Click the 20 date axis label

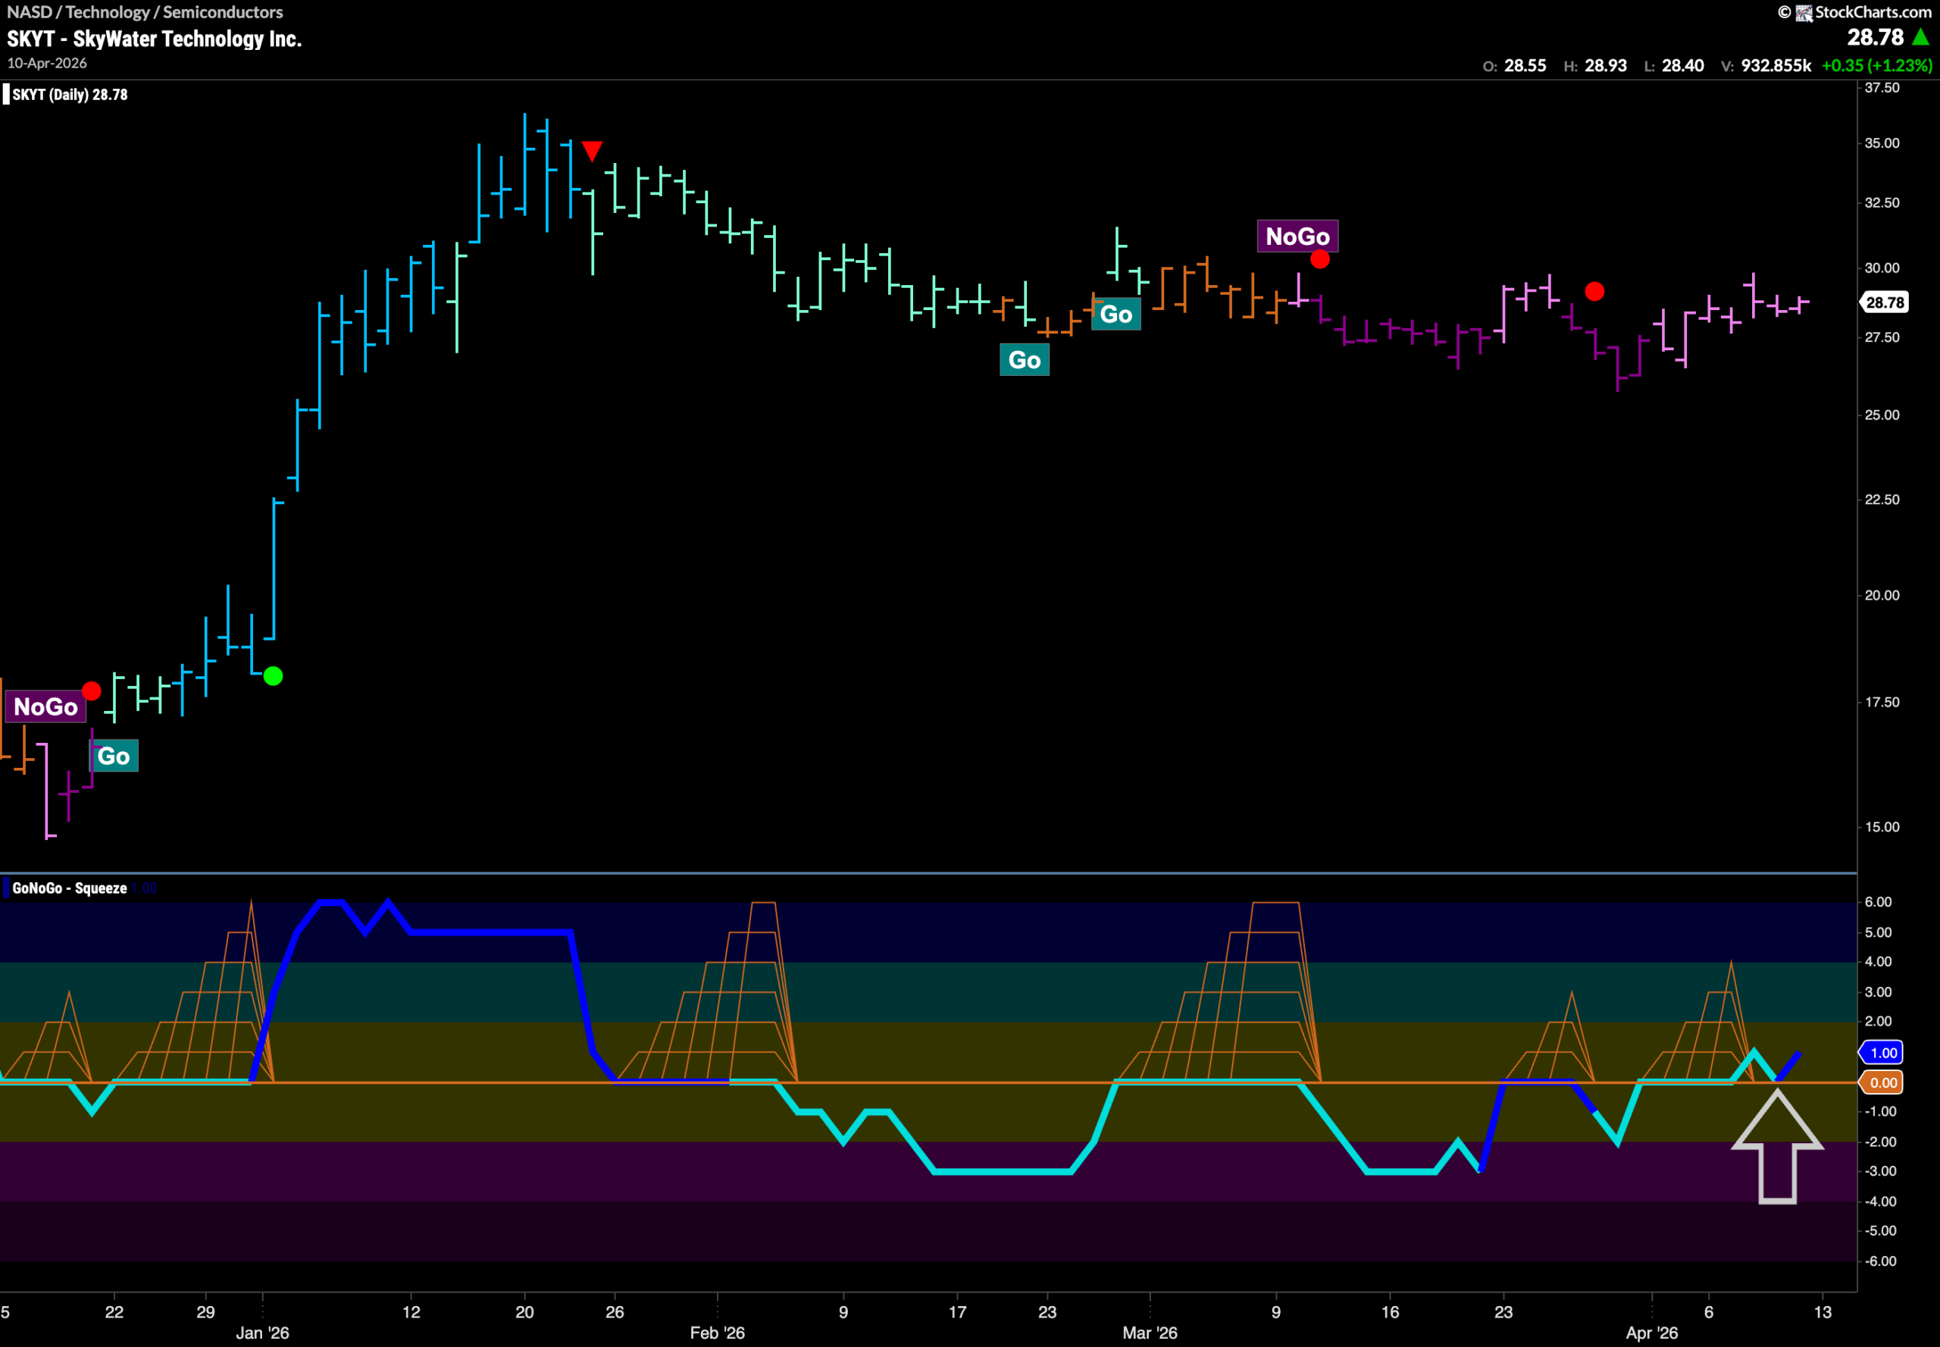click(525, 1311)
